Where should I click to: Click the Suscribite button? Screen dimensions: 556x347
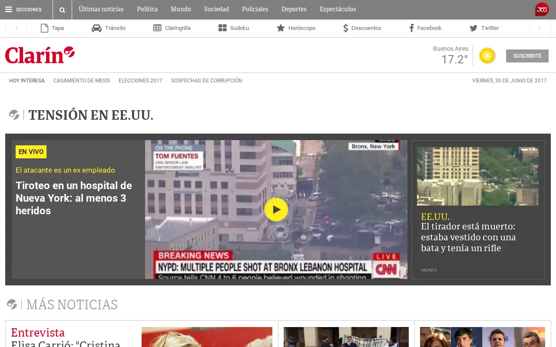pyautogui.click(x=527, y=56)
